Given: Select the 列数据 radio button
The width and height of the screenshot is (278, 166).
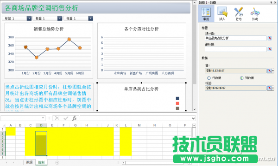Looking at the screenshot, I should click(241, 78).
